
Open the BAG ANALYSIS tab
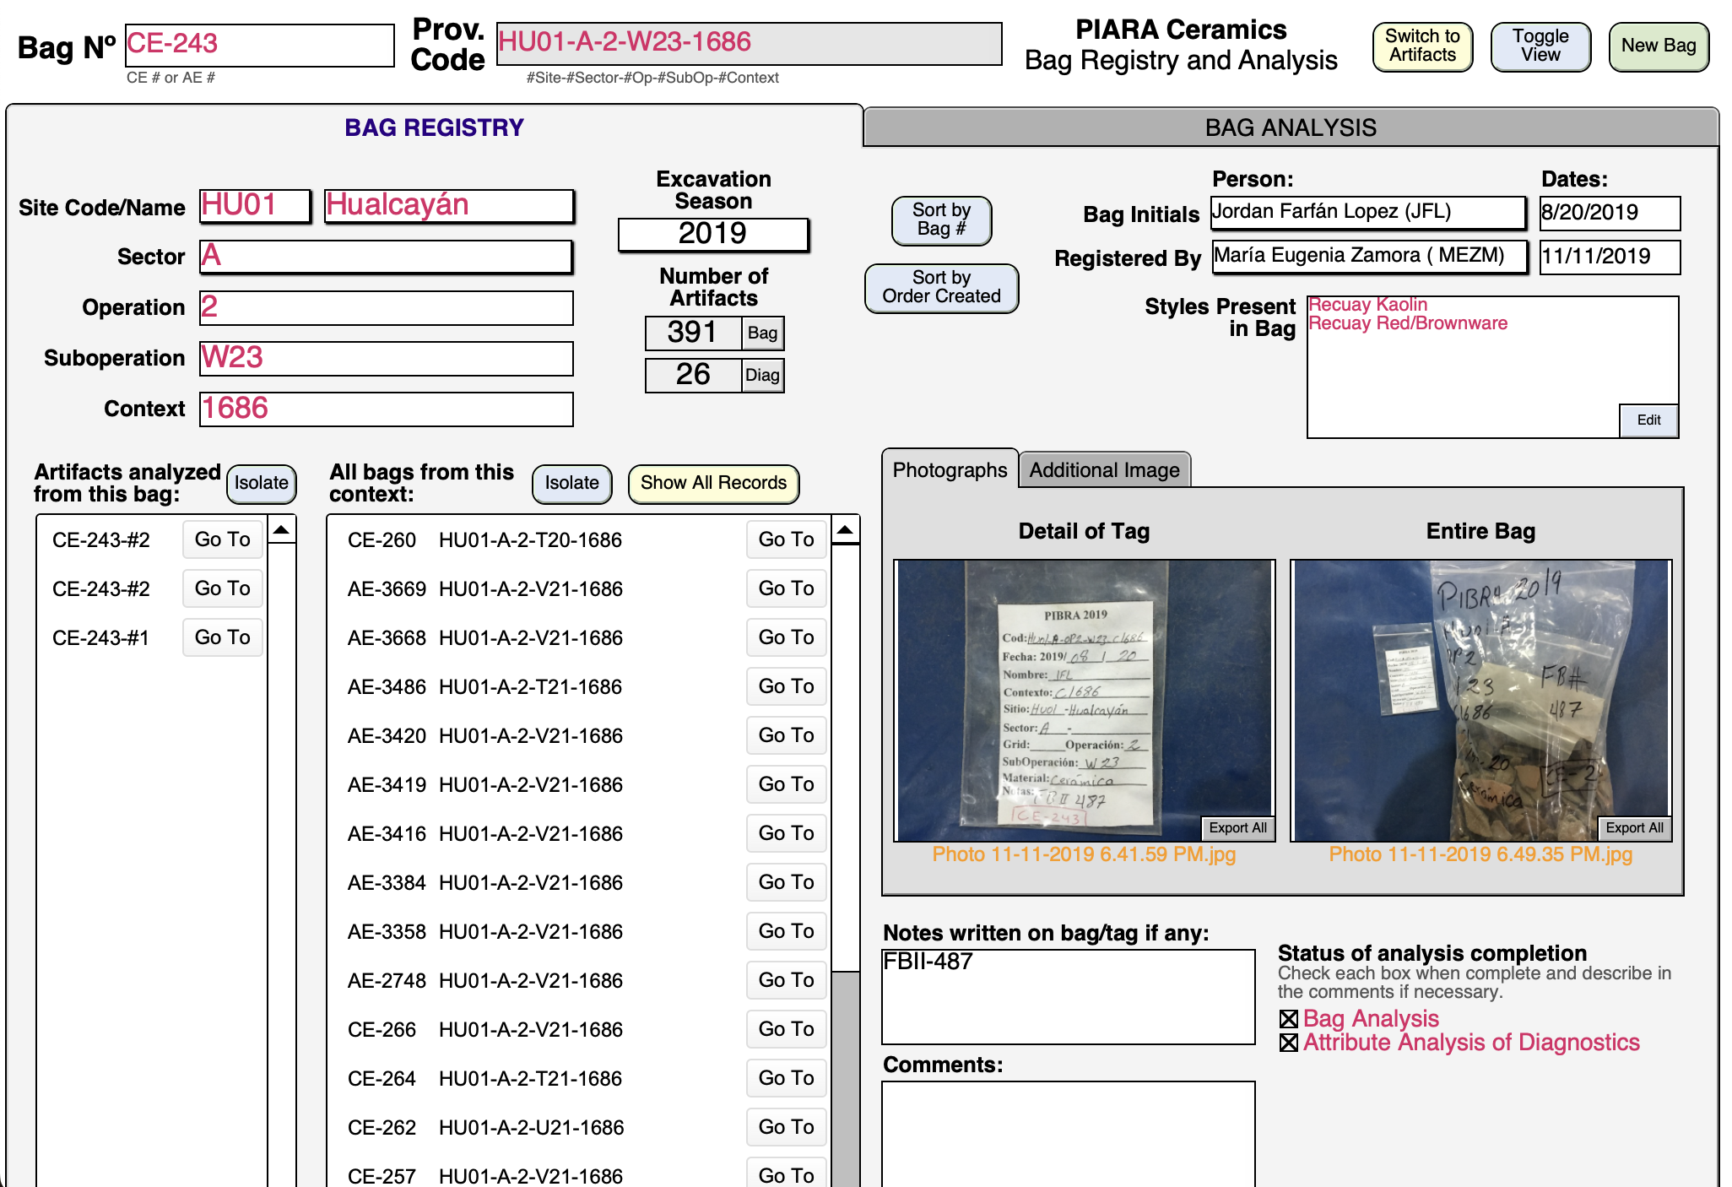(x=1290, y=127)
